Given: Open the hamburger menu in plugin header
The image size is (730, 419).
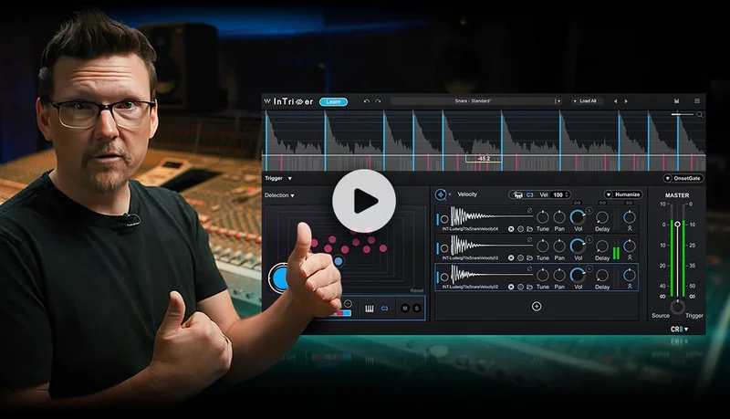Looking at the screenshot, I should point(697,101).
